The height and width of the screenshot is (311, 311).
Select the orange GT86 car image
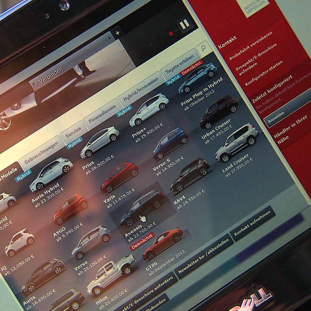tap(163, 244)
